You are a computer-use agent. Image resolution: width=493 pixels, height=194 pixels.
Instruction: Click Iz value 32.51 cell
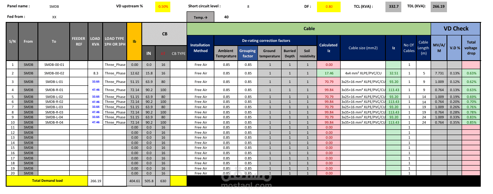click(x=394, y=73)
